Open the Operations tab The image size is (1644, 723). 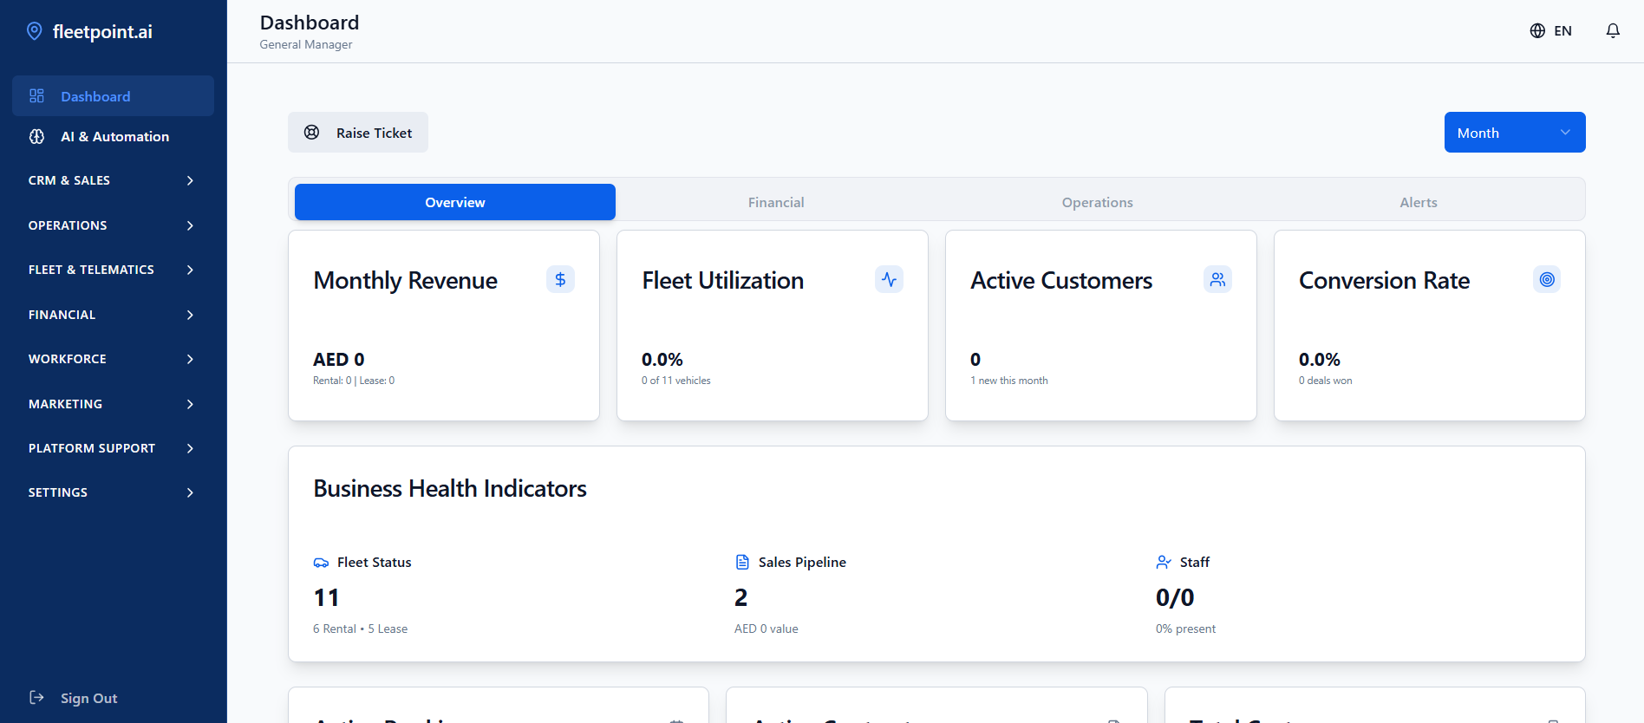1097,202
